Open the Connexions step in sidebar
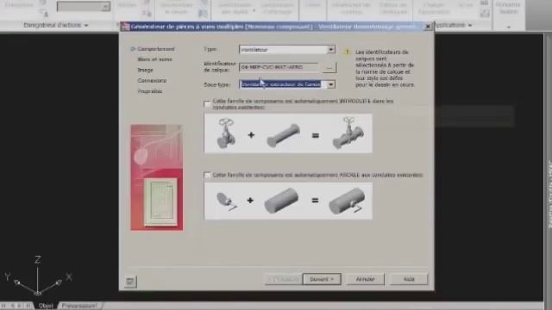 click(x=152, y=80)
